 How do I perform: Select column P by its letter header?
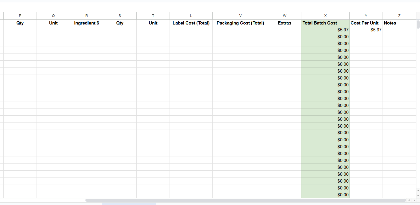click(x=20, y=16)
